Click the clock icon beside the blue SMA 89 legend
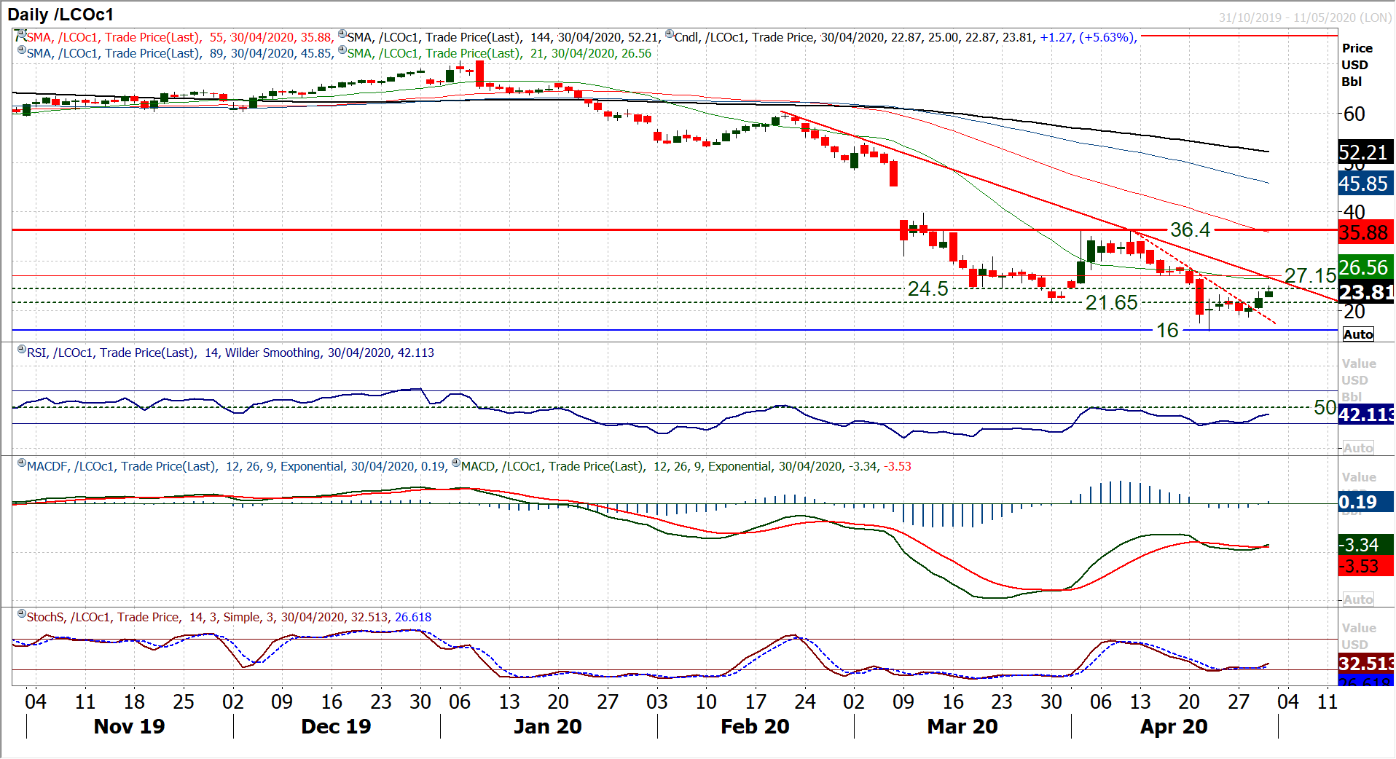Image resolution: width=1396 pixels, height=759 pixels. pyautogui.click(x=22, y=51)
